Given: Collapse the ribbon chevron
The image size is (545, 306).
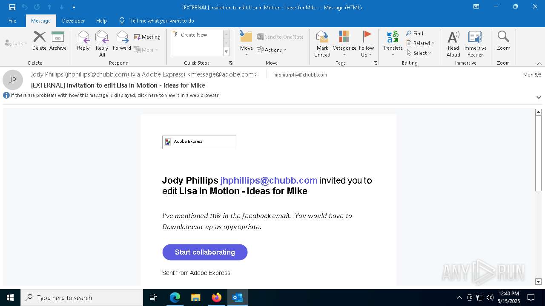Looking at the screenshot, I should (x=539, y=63).
